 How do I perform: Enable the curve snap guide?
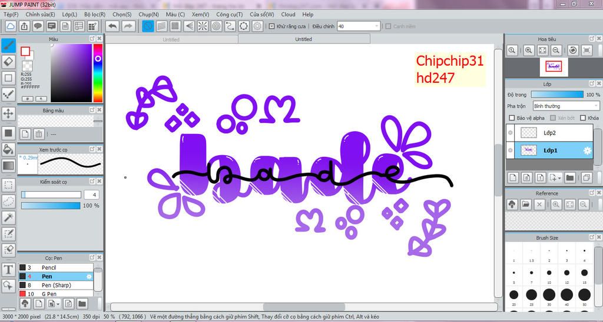tap(230, 26)
